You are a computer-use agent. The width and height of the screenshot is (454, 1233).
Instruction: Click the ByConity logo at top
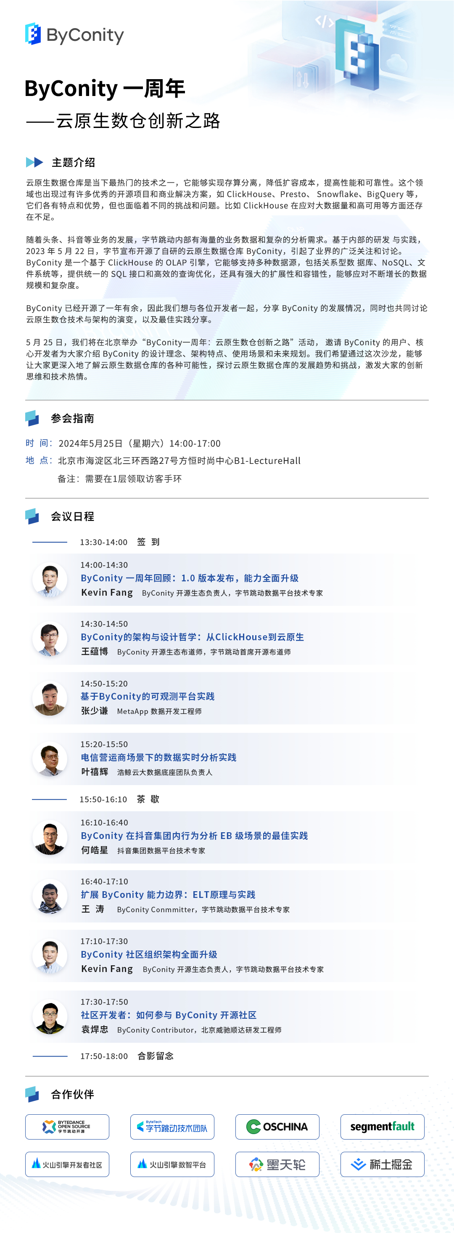pos(74,35)
